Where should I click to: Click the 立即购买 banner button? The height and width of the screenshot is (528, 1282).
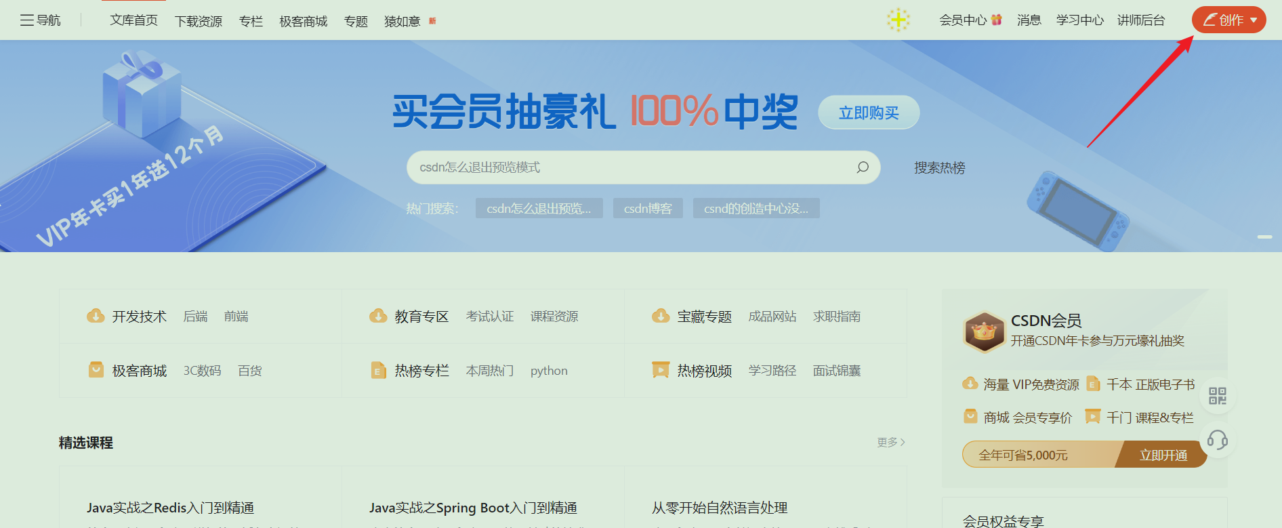click(869, 113)
